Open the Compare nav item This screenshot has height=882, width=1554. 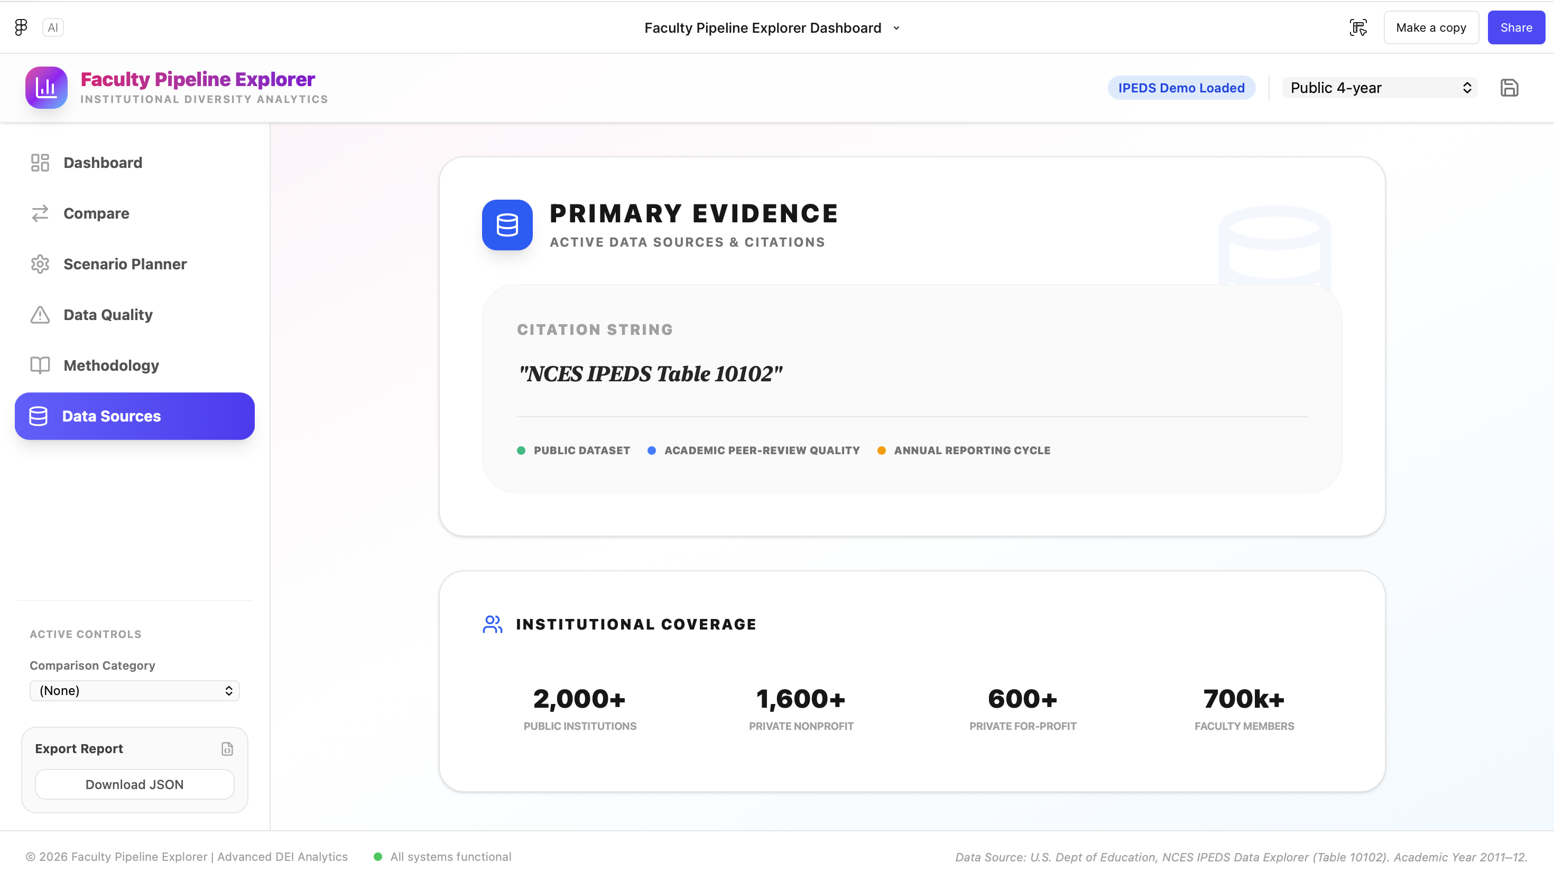coord(96,213)
